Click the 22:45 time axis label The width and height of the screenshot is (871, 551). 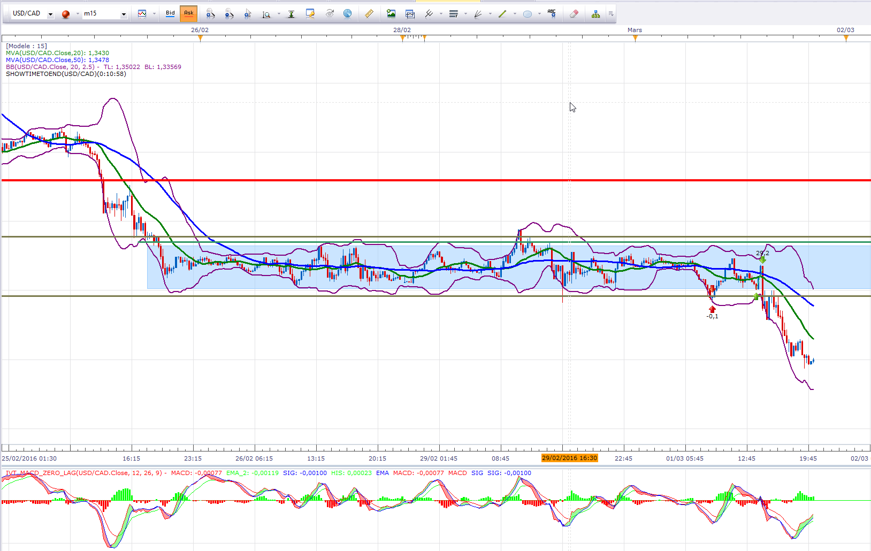click(623, 458)
